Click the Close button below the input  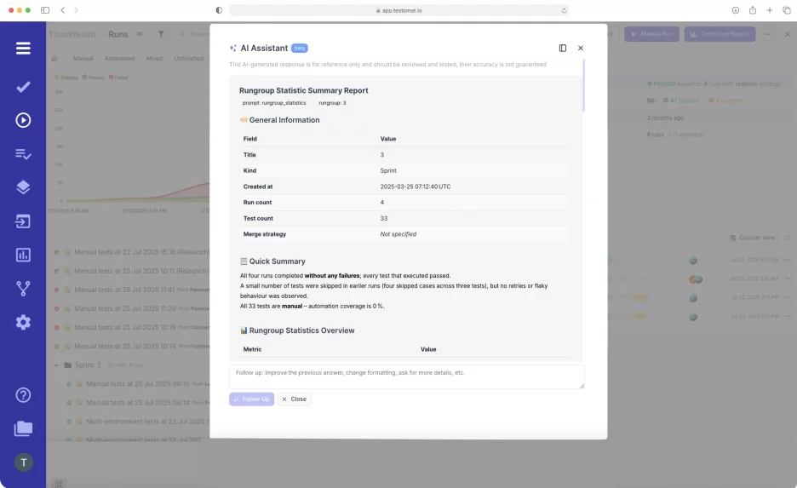pyautogui.click(x=295, y=399)
